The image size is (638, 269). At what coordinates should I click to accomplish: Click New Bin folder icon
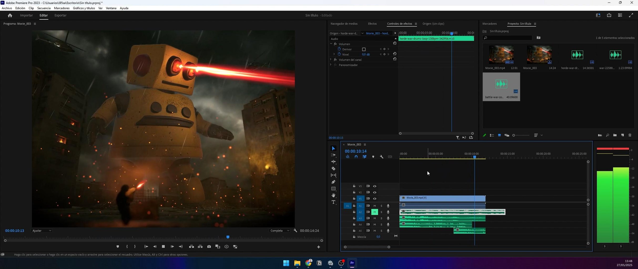point(615,135)
